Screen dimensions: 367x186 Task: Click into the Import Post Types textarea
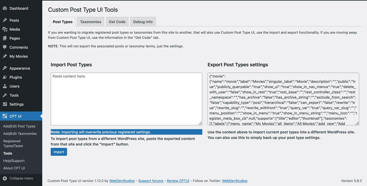click(126, 99)
